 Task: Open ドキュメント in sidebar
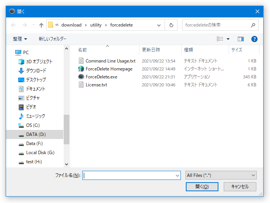pos(36,89)
